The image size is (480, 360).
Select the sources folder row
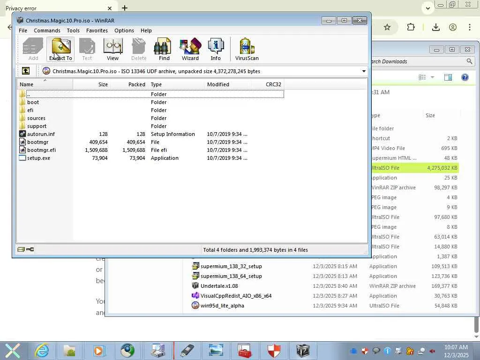(150, 118)
